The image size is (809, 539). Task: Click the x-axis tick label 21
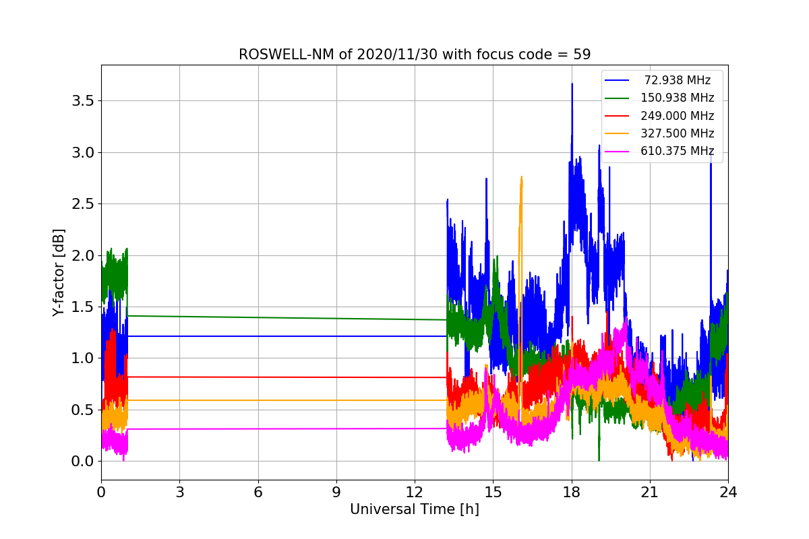tap(650, 492)
